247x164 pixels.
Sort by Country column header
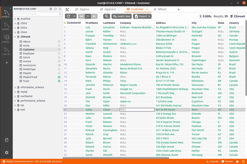point(234,23)
